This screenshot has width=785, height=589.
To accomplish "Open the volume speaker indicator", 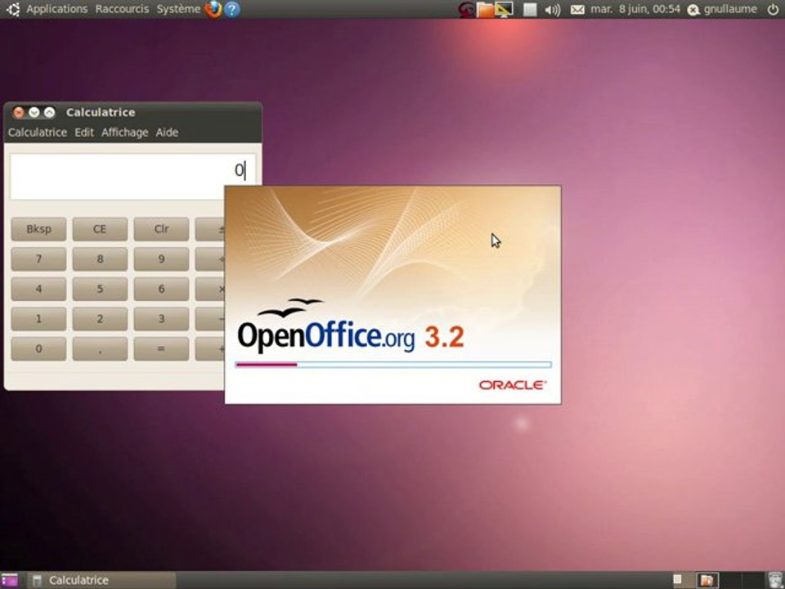I will coord(552,10).
